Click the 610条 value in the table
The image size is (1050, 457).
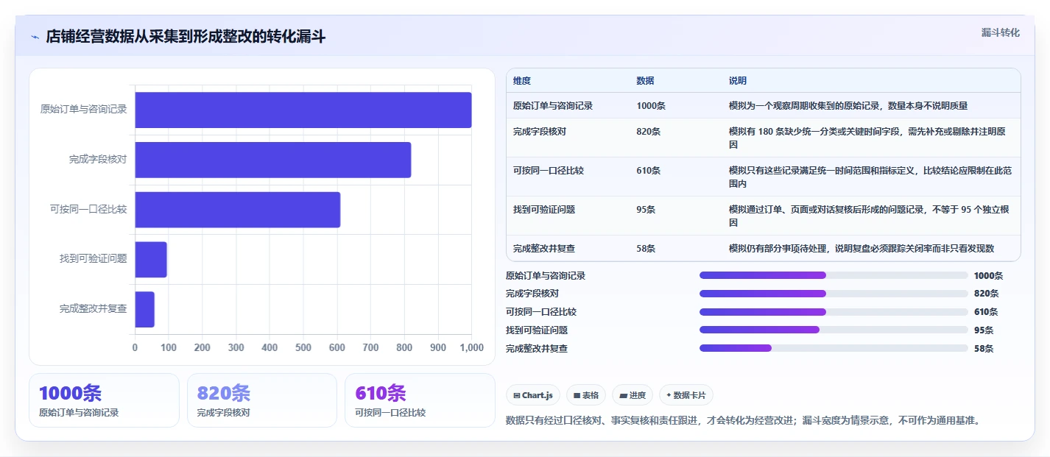tap(649, 171)
